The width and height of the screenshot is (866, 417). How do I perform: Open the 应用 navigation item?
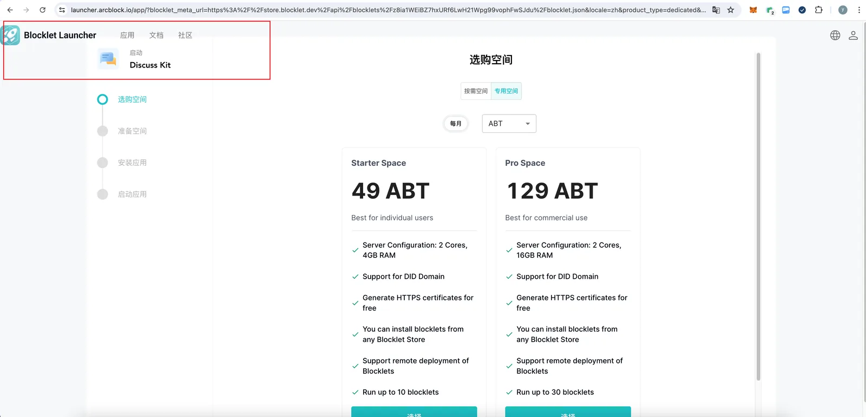click(x=127, y=35)
